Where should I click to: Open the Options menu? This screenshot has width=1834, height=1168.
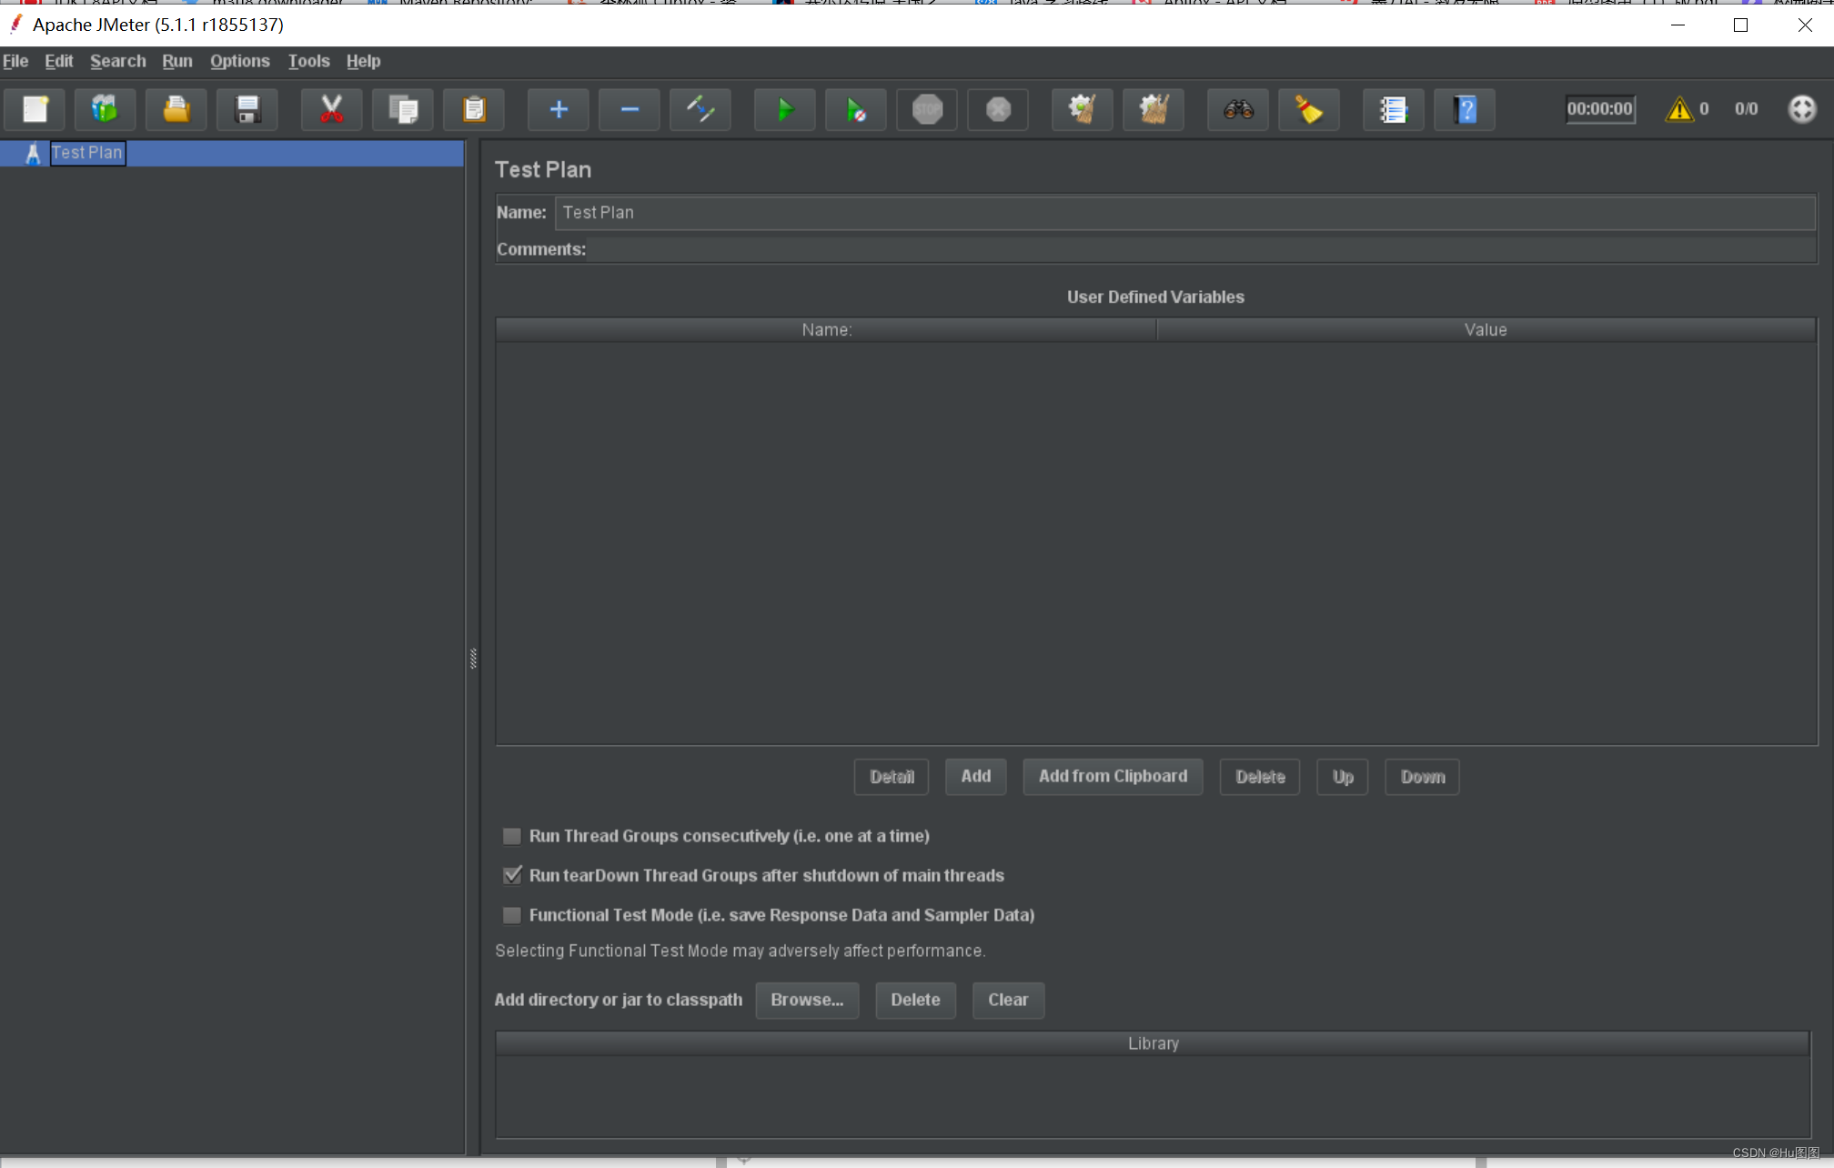pos(239,60)
